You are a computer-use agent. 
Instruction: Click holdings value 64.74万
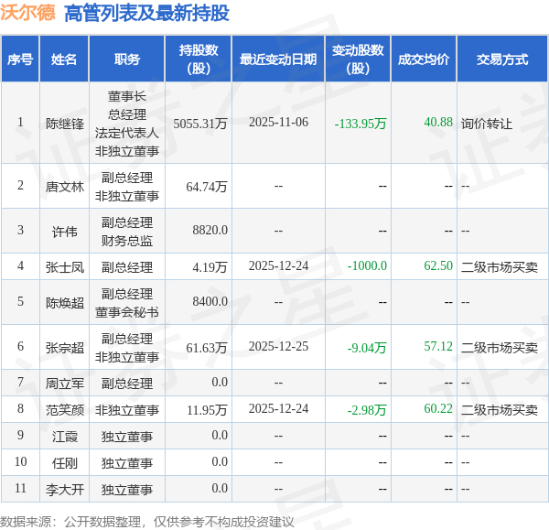207,187
